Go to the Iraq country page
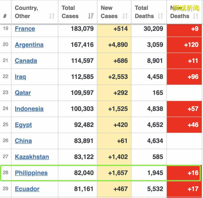The image size is (203, 198). [20, 77]
